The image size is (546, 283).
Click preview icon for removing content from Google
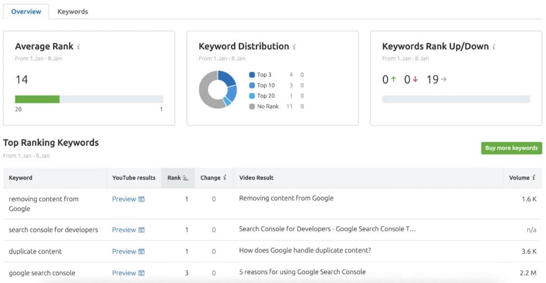pyautogui.click(x=141, y=199)
